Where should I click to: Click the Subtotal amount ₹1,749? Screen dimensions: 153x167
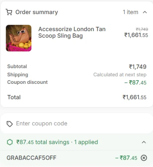click(x=138, y=67)
